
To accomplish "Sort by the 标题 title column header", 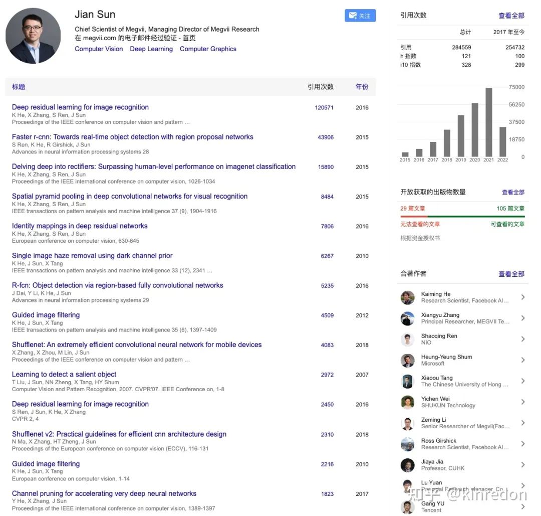I will click(19, 87).
